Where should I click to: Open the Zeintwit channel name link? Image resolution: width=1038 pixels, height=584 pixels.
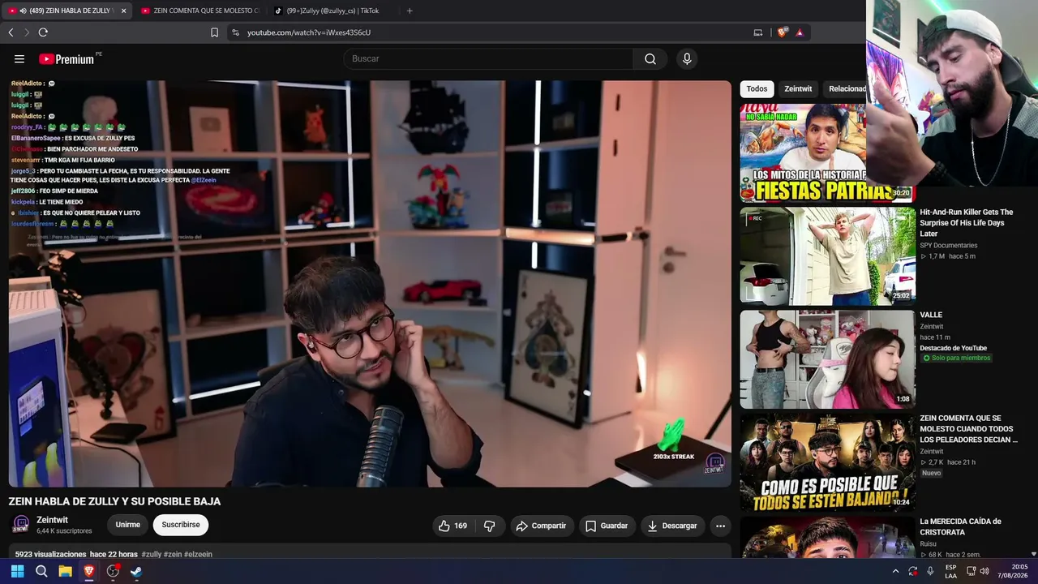pos(52,520)
